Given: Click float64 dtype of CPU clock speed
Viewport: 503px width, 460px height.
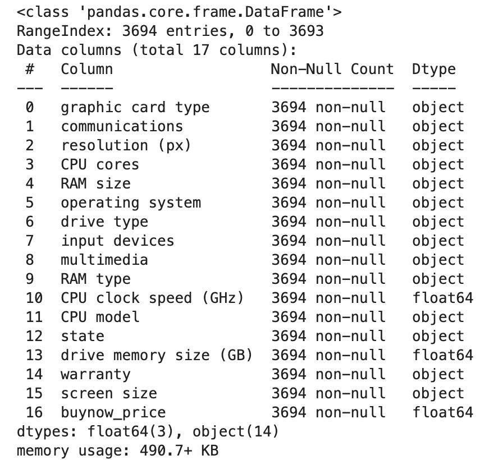Looking at the screenshot, I should pyautogui.click(x=442, y=298).
